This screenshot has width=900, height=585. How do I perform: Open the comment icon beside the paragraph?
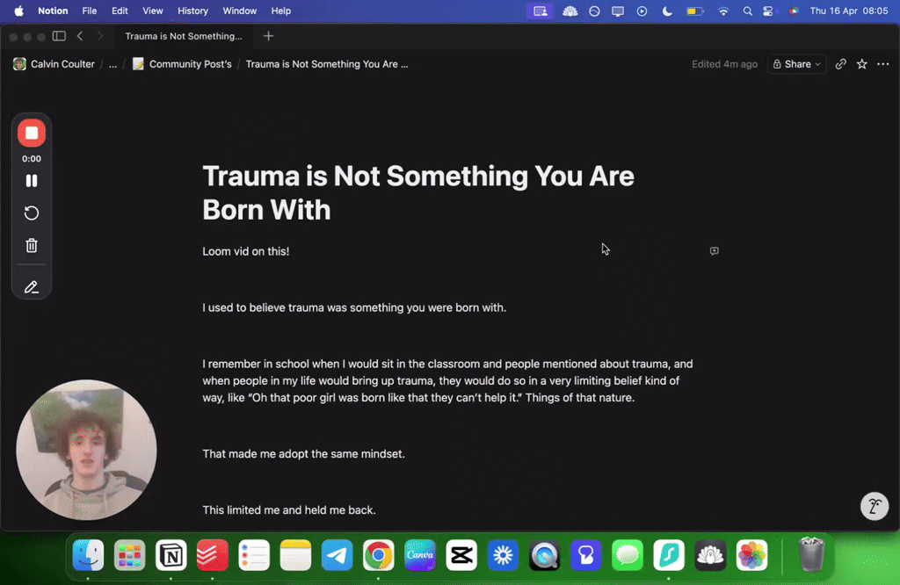(714, 250)
